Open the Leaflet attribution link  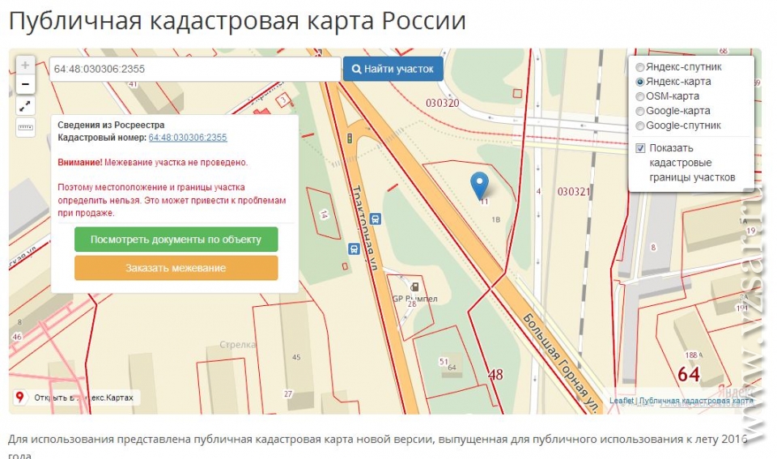622,401
